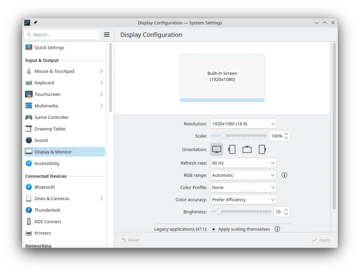Select upside-down orientation icon
The width and height of the screenshot is (360, 274).
[247, 149]
